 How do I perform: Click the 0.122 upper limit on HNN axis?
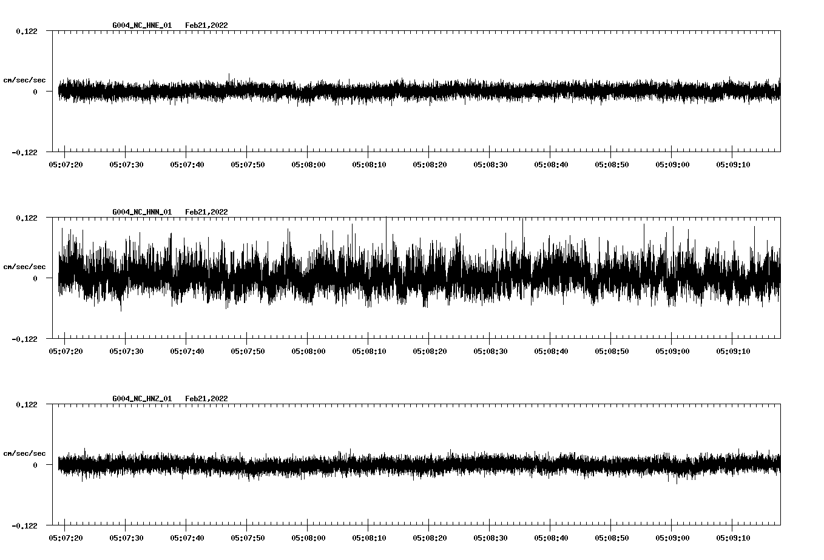tap(26, 218)
